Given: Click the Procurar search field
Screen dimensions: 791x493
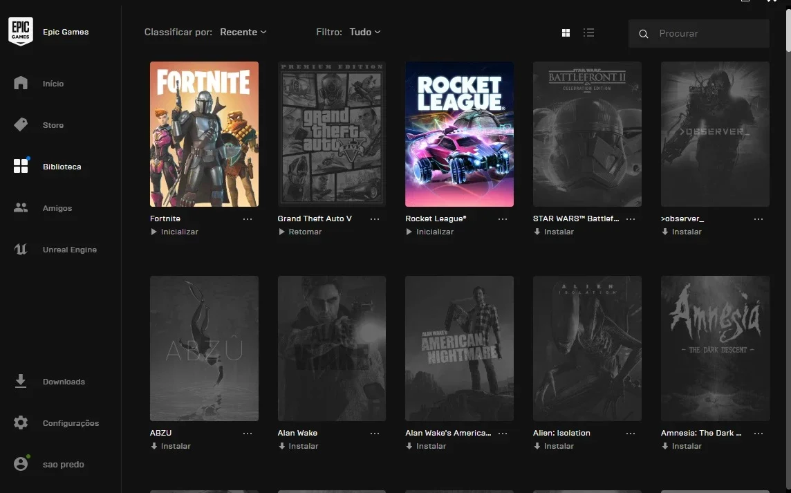Looking at the screenshot, I should [x=698, y=34].
